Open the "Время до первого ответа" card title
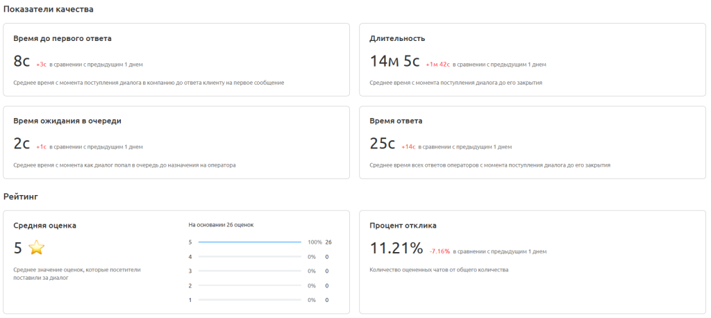This screenshot has height=318, width=711. click(62, 39)
